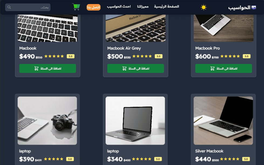Open the laptop with camera product image
The image size is (264, 165).
click(47, 121)
